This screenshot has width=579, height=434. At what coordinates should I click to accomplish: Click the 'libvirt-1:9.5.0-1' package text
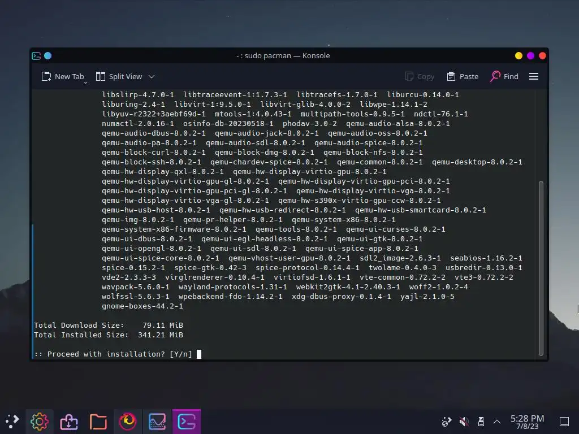tap(213, 105)
